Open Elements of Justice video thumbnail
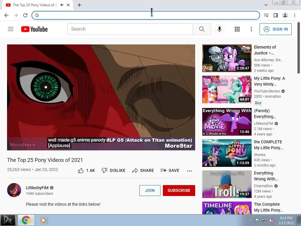 [x=227, y=58]
